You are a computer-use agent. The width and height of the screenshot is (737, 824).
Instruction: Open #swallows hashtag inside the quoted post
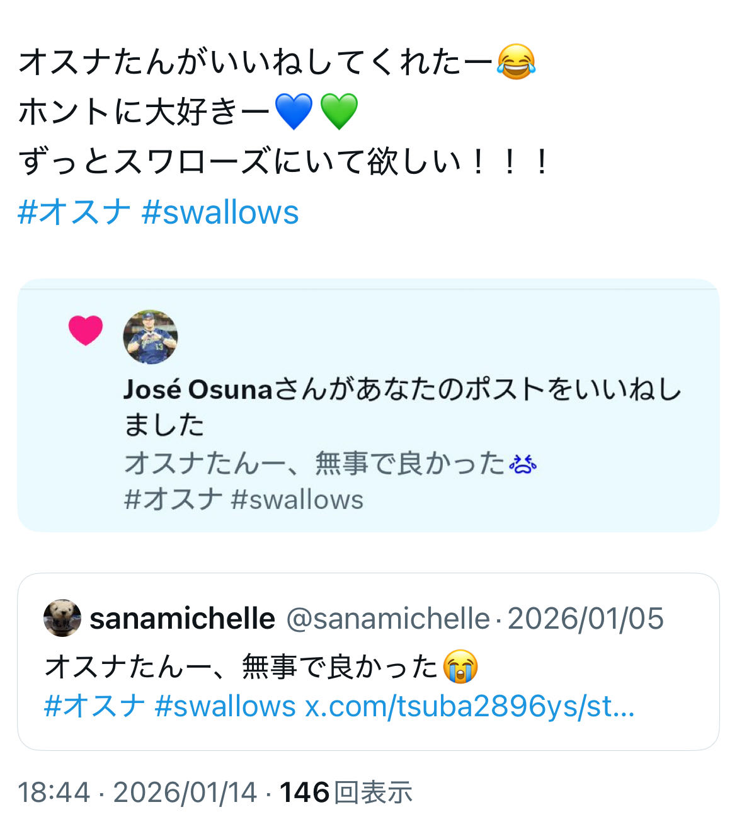pos(226,706)
